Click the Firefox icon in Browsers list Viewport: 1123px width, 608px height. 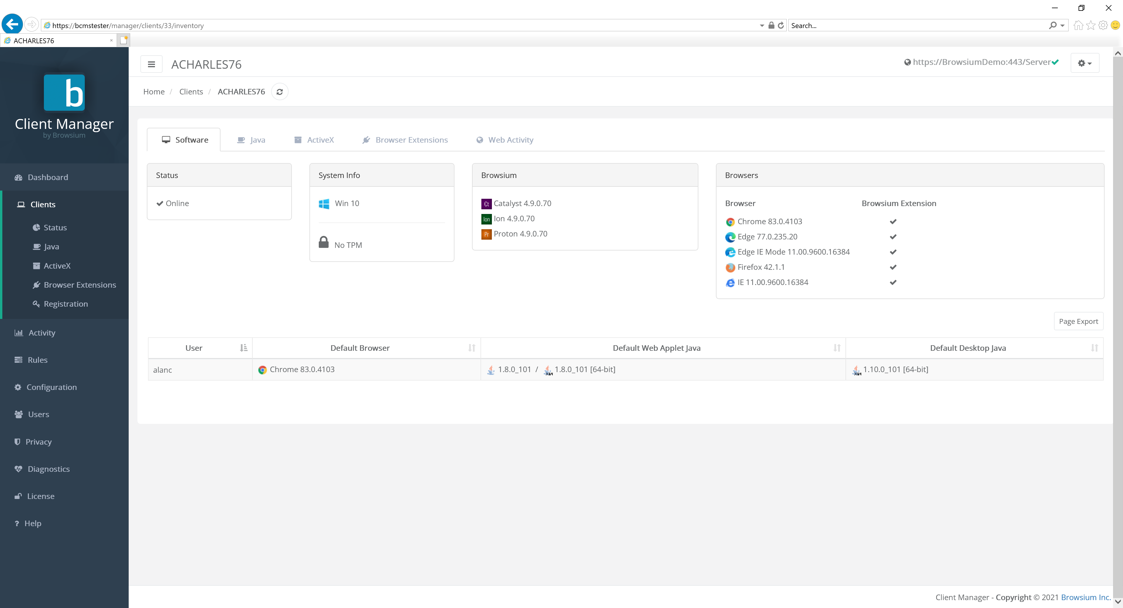(730, 267)
